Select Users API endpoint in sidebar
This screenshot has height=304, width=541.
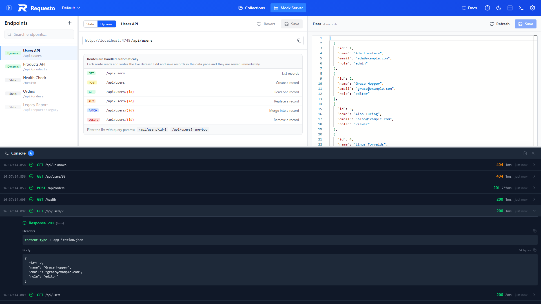pyautogui.click(x=39, y=53)
